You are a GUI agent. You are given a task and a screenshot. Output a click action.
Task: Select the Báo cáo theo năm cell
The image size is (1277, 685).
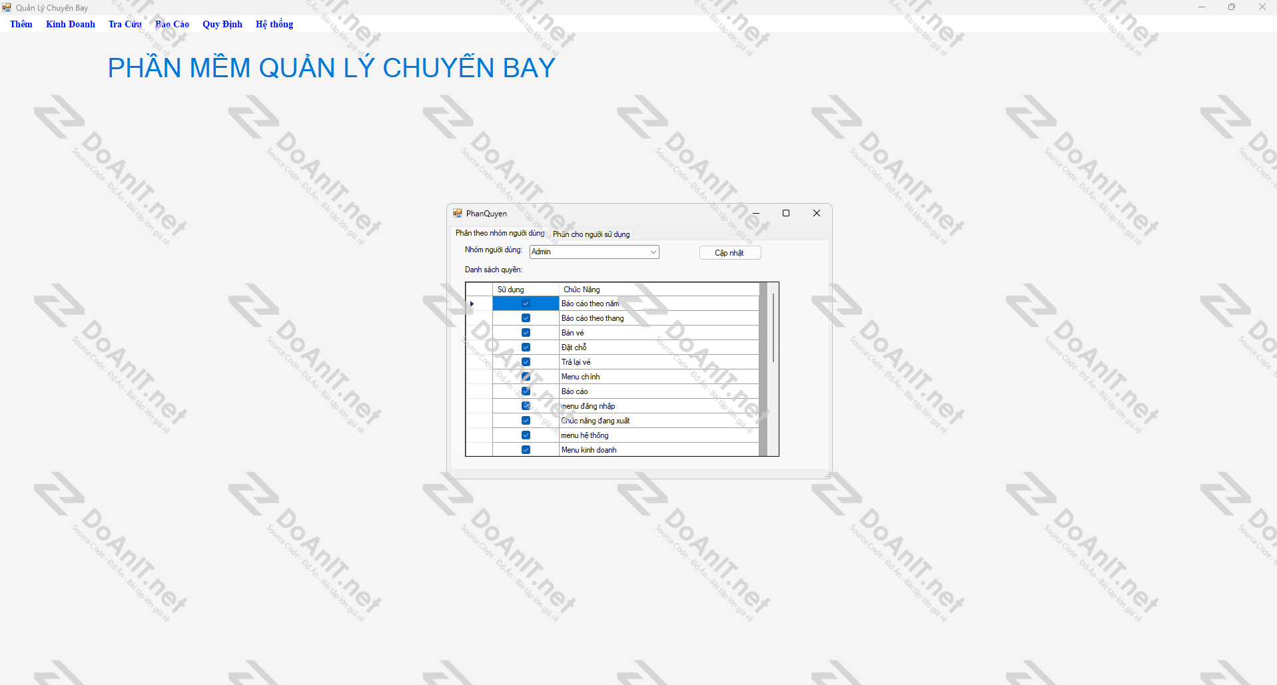click(659, 304)
